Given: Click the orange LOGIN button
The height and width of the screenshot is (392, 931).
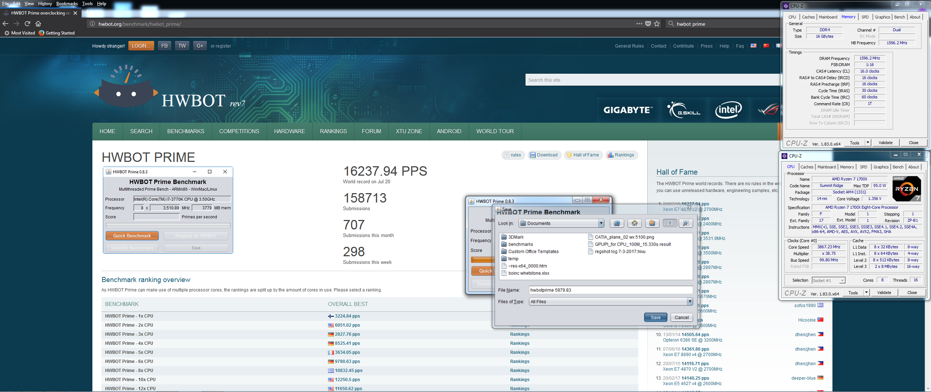Looking at the screenshot, I should point(141,46).
